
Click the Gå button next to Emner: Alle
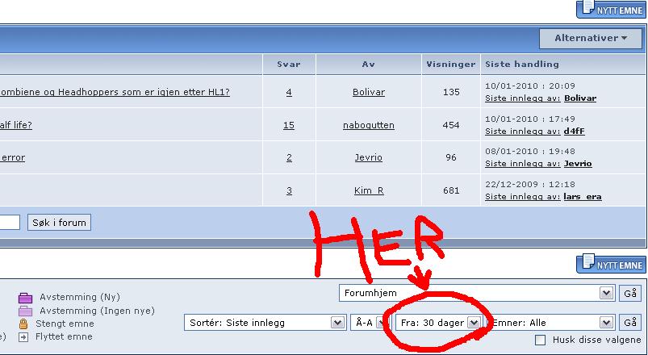pyautogui.click(x=630, y=323)
